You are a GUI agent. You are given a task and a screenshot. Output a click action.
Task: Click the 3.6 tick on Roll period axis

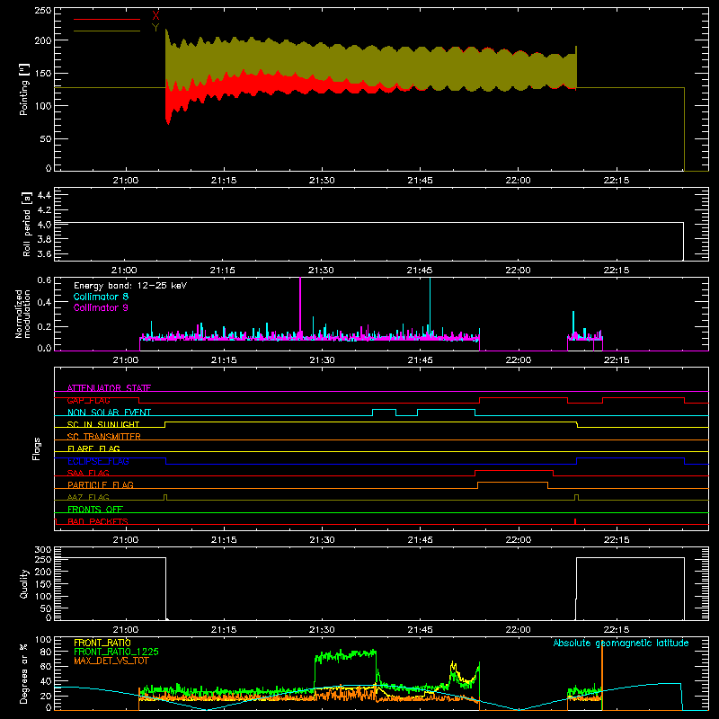click(x=44, y=253)
